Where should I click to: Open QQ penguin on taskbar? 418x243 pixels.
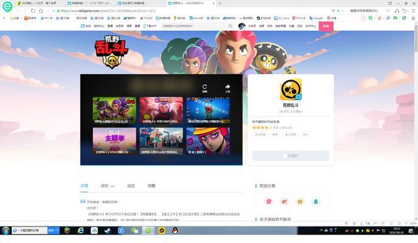coord(175,230)
